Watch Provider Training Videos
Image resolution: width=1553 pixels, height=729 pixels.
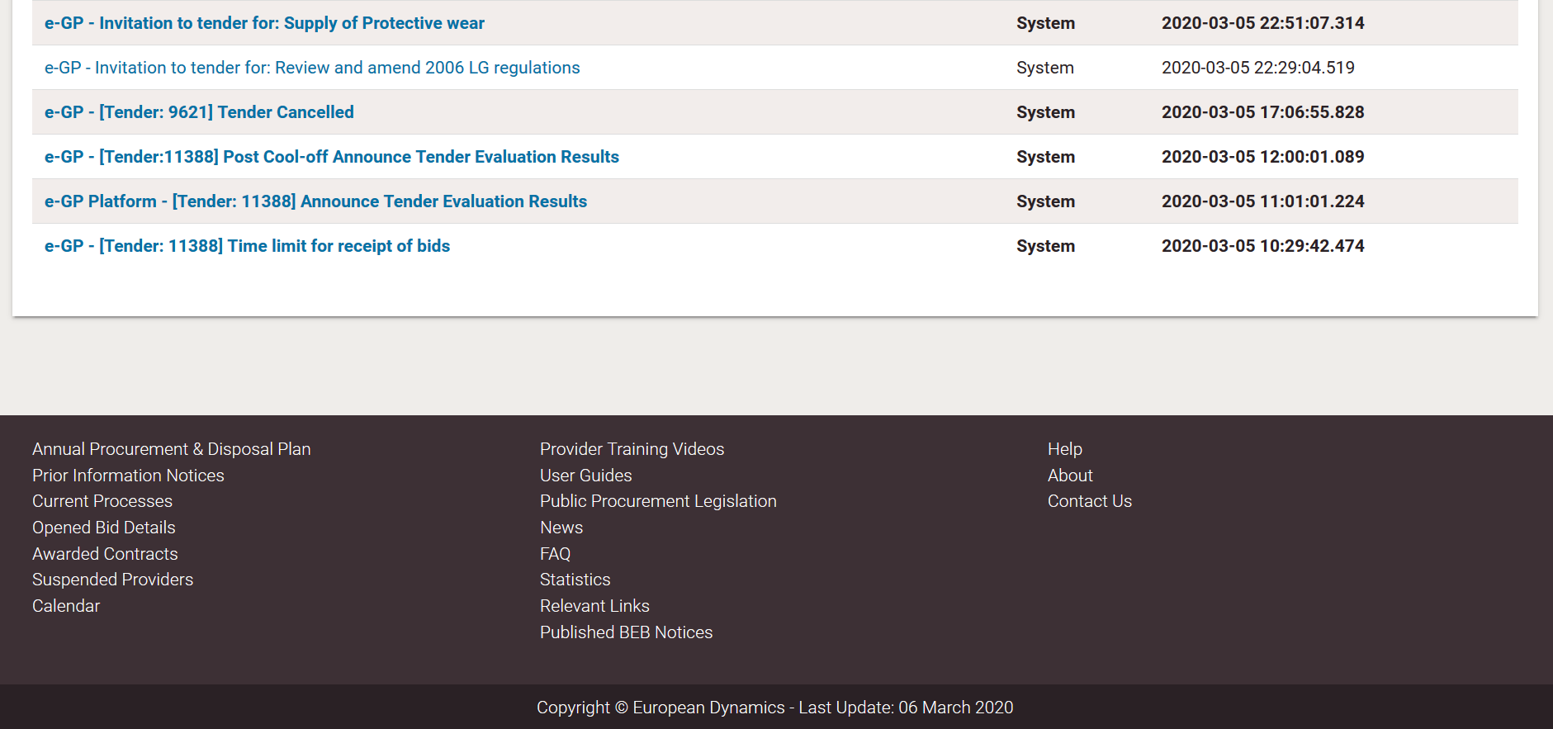[x=632, y=449]
